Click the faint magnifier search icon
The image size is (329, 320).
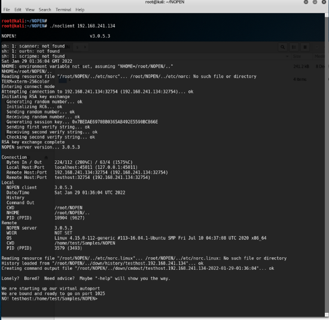[x=282, y=47]
